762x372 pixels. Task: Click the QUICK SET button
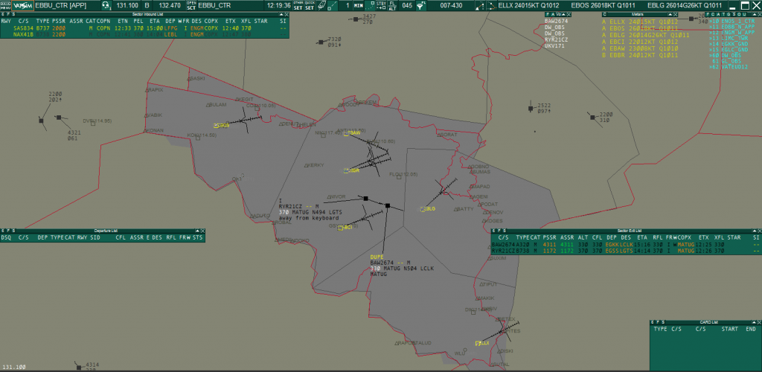[310, 5]
